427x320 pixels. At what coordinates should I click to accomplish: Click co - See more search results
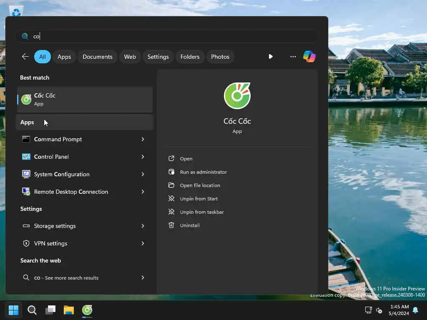66,277
